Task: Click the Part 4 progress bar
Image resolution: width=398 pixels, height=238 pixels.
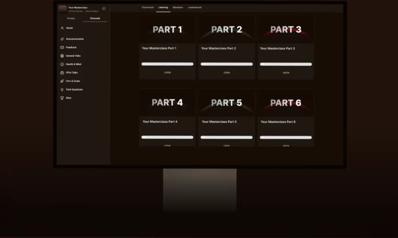Action: (167, 137)
